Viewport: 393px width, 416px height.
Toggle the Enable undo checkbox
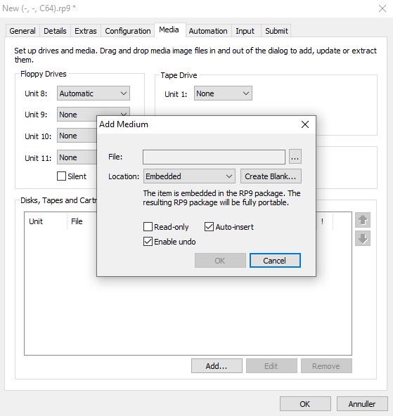point(148,242)
